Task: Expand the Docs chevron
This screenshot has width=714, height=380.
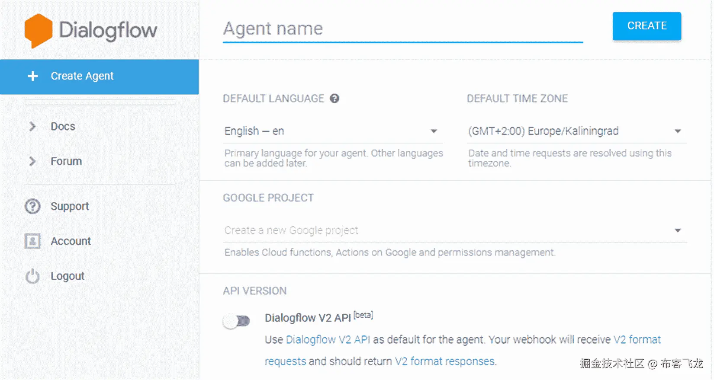Action: (x=32, y=126)
